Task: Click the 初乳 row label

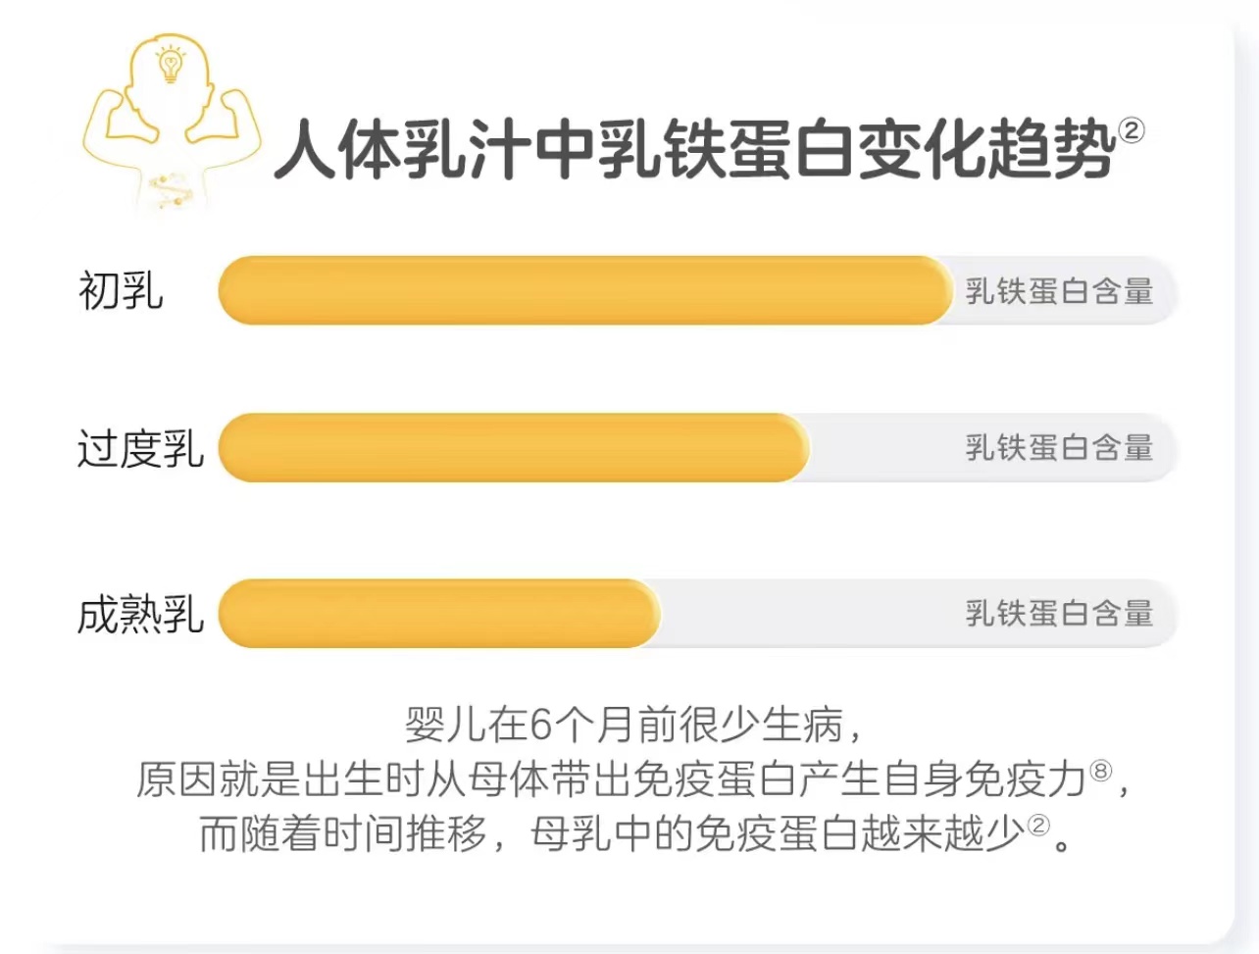Action: 121,291
